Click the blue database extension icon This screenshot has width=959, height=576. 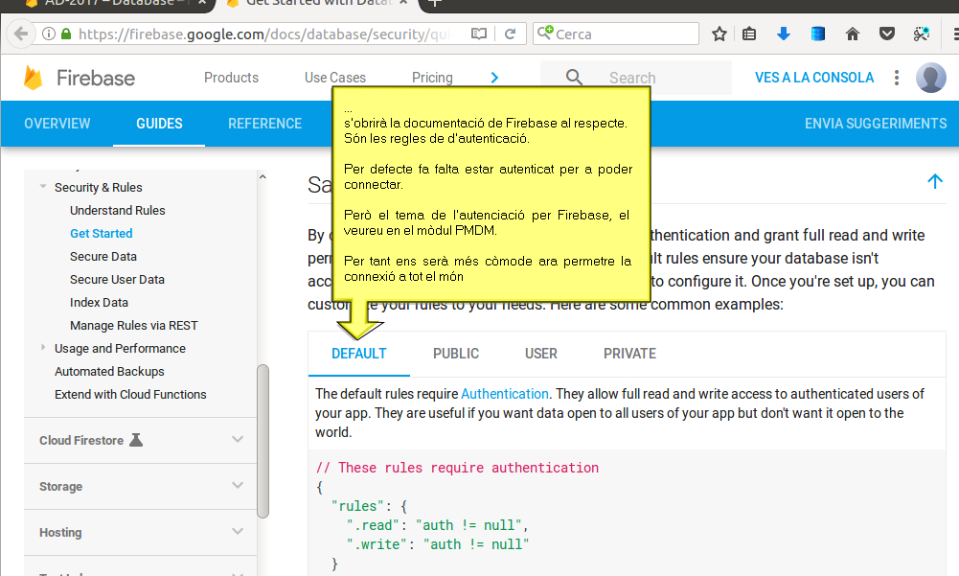(x=818, y=34)
